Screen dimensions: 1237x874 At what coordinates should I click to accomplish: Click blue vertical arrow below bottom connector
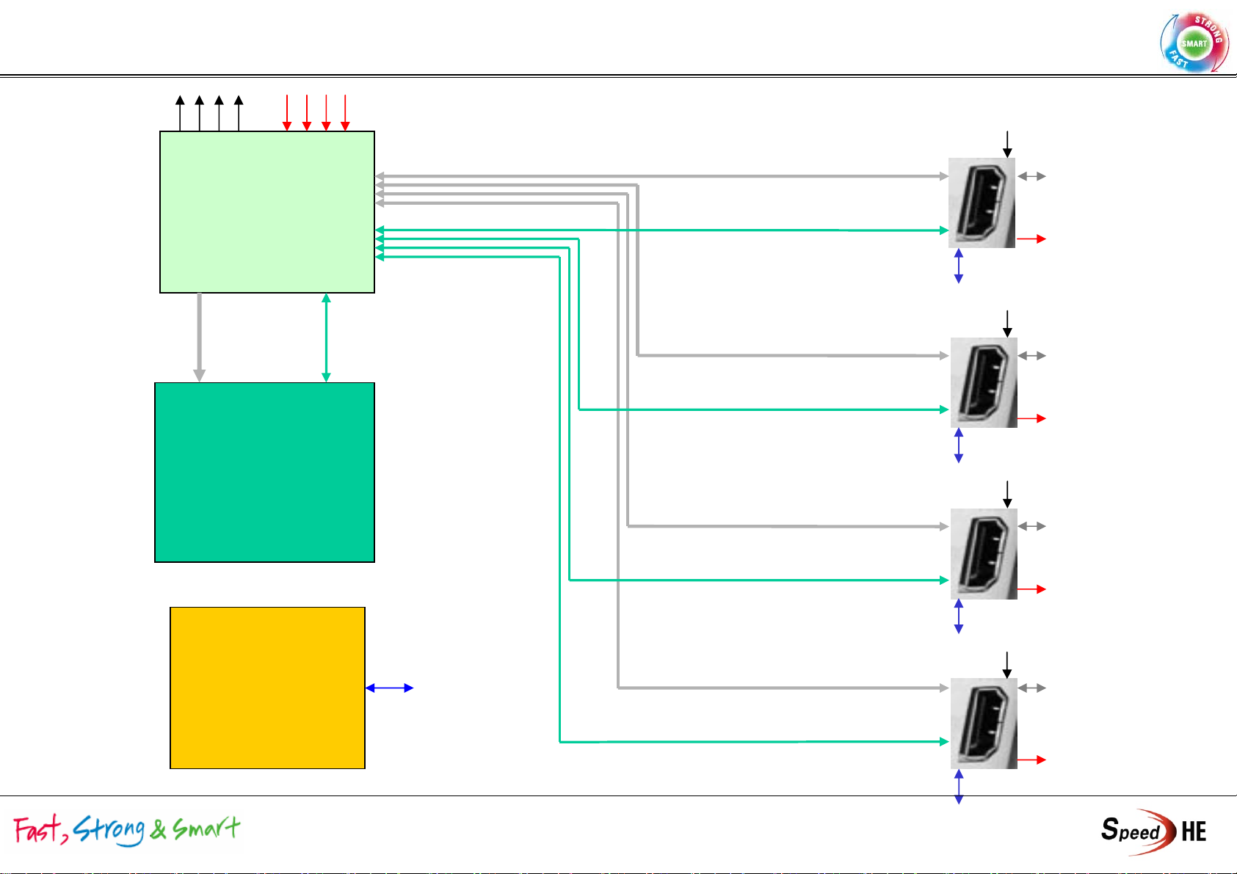(x=958, y=786)
